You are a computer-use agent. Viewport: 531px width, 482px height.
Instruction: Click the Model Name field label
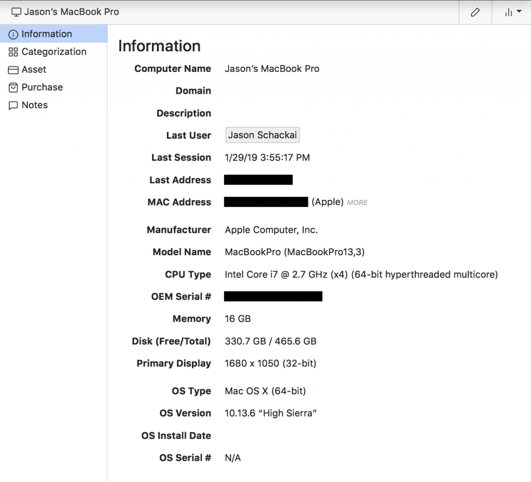tap(182, 252)
